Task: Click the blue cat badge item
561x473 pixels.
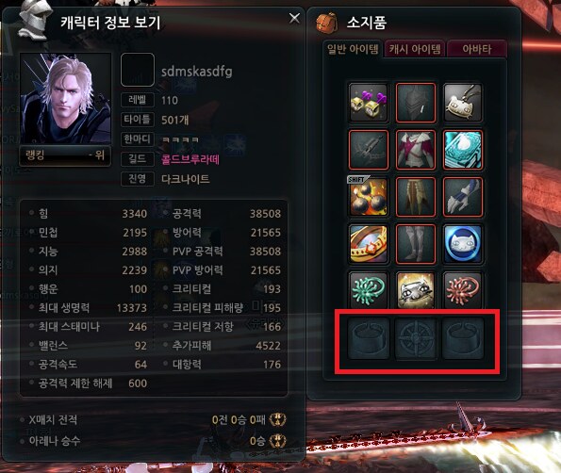Action: click(x=463, y=243)
